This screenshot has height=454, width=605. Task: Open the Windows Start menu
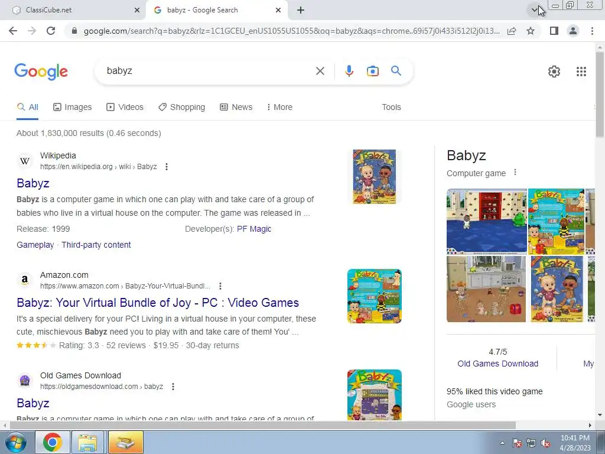coord(15,442)
